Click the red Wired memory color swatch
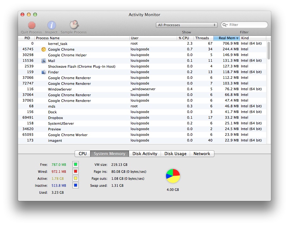Image resolution: width=289 pixels, height=226 pixels. point(76,171)
